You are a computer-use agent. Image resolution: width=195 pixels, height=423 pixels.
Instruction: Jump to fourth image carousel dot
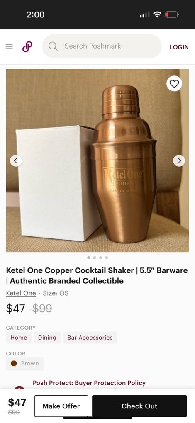point(107,258)
